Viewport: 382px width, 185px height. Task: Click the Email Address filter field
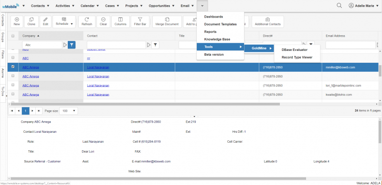coord(350,45)
